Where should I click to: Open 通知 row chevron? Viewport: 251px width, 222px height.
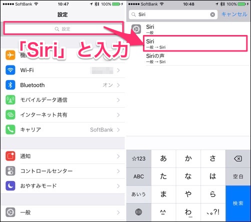point(118,156)
